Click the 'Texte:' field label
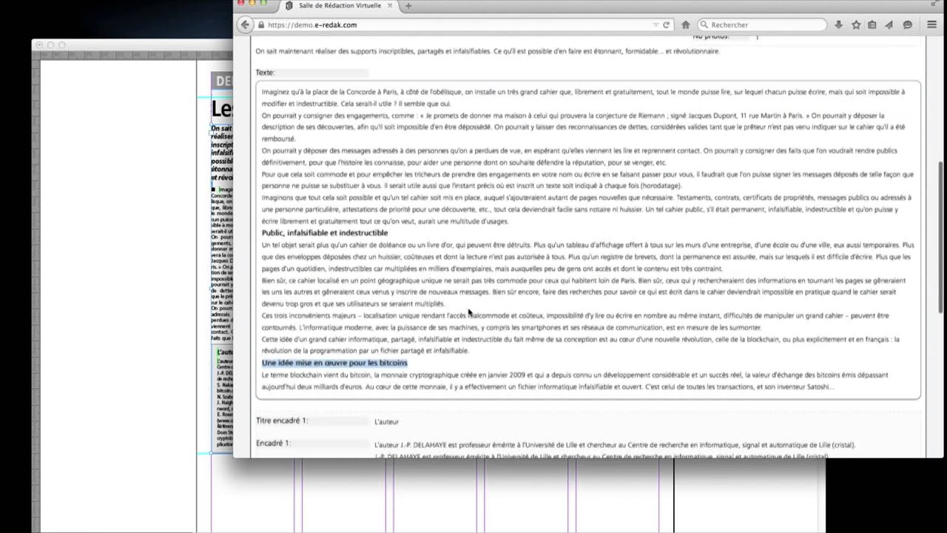Screen dimensions: 947x533 click(x=265, y=73)
